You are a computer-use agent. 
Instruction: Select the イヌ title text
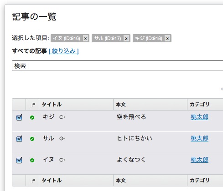[x=48, y=160]
